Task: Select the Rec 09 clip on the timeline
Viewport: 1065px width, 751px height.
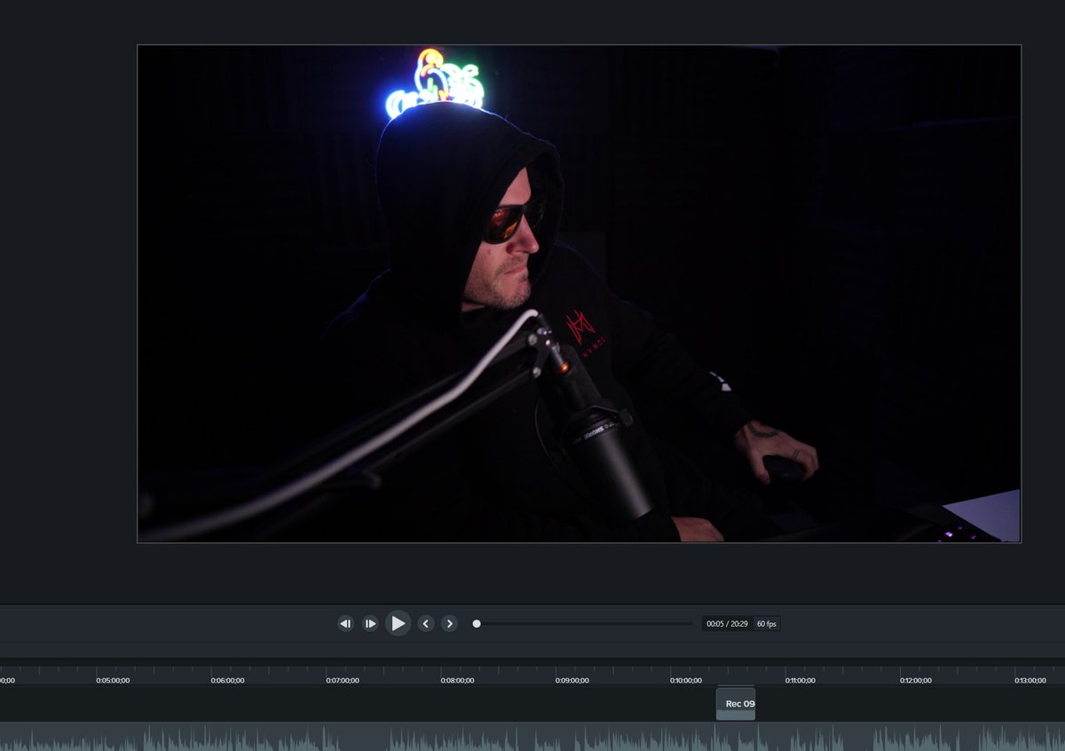Action: tap(736, 703)
